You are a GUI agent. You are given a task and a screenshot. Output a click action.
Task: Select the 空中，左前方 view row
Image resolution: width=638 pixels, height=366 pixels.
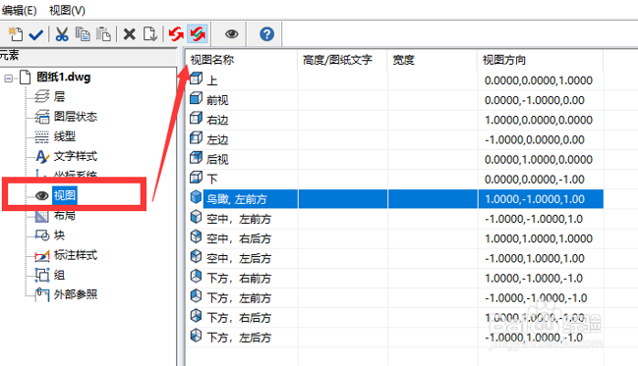394,219
